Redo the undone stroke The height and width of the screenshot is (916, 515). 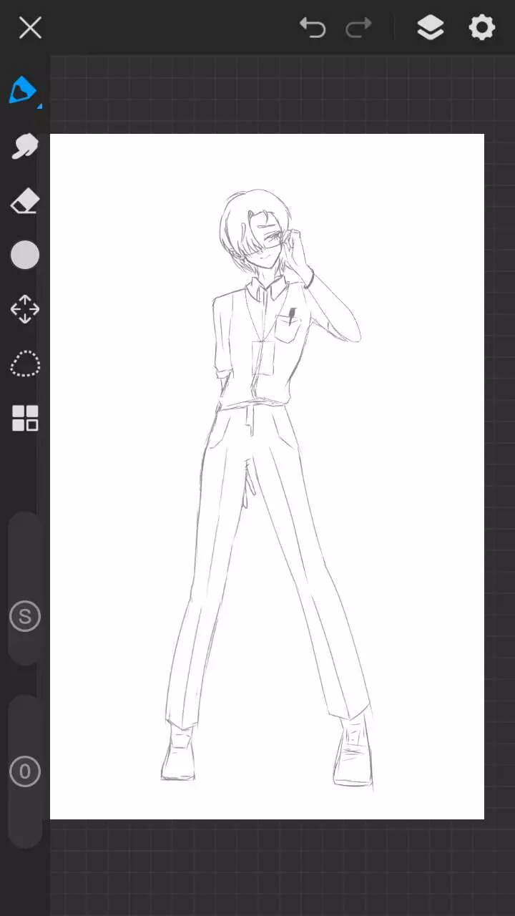(358, 28)
